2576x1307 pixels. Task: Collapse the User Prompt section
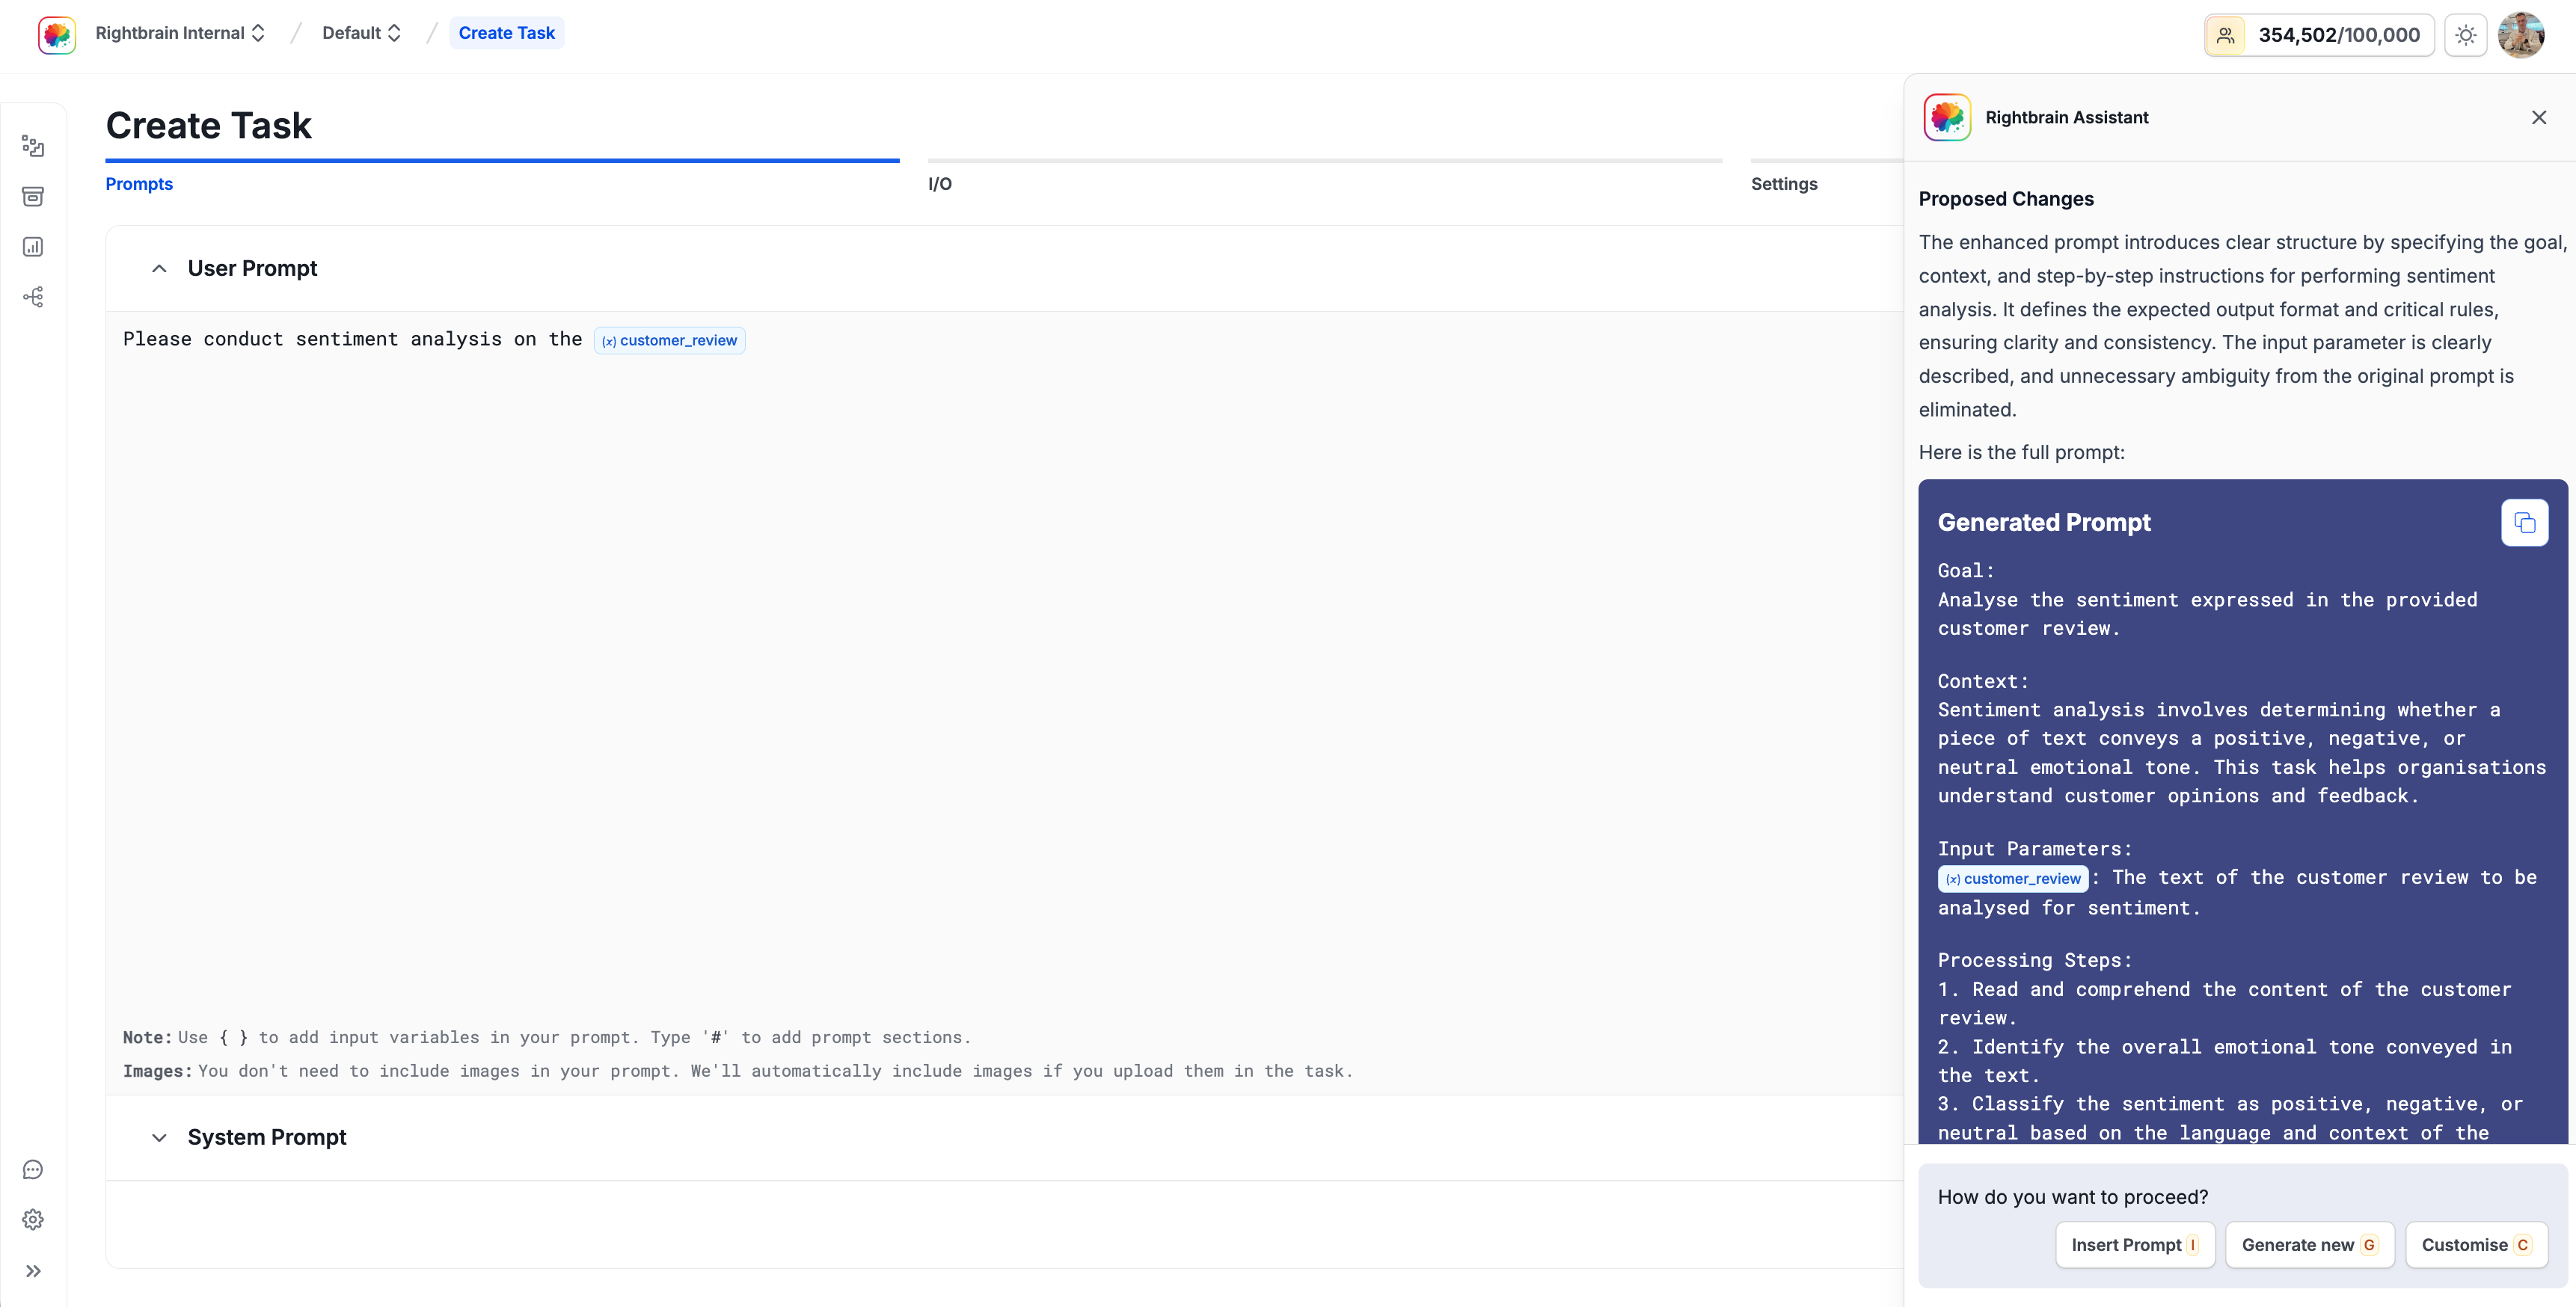(x=159, y=268)
